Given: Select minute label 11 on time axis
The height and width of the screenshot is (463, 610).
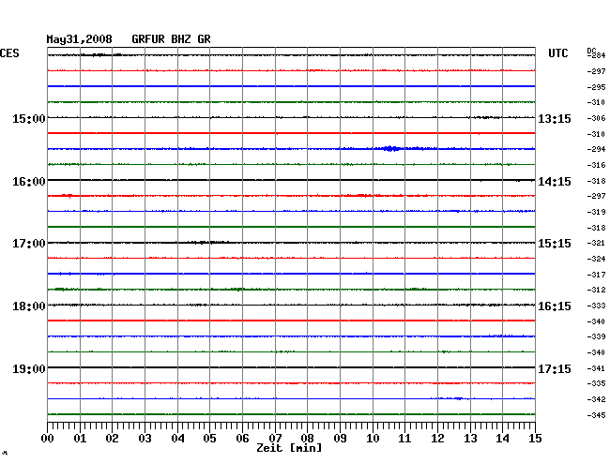Looking at the screenshot, I should pos(404,439).
